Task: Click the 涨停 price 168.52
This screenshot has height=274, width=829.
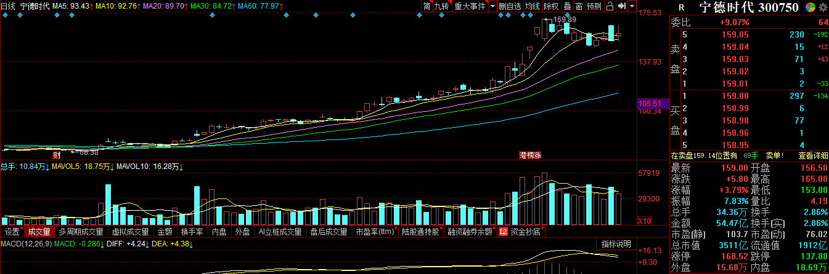Action: click(735, 256)
